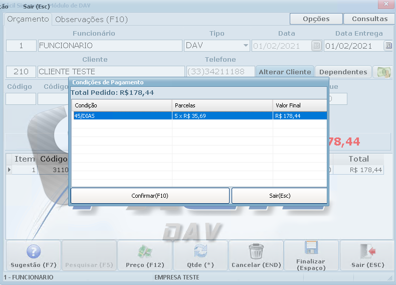Click the Alterar Cliente button
396x285 pixels.
pyautogui.click(x=285, y=72)
